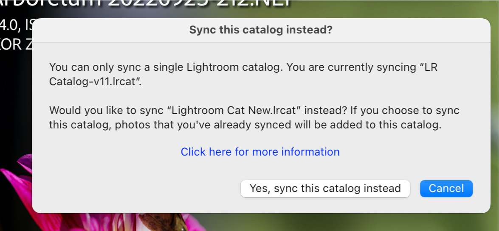The width and height of the screenshot is (499, 231).
Task: Click the "Sync this catalog instead?" dialog title
Action: [x=261, y=30]
